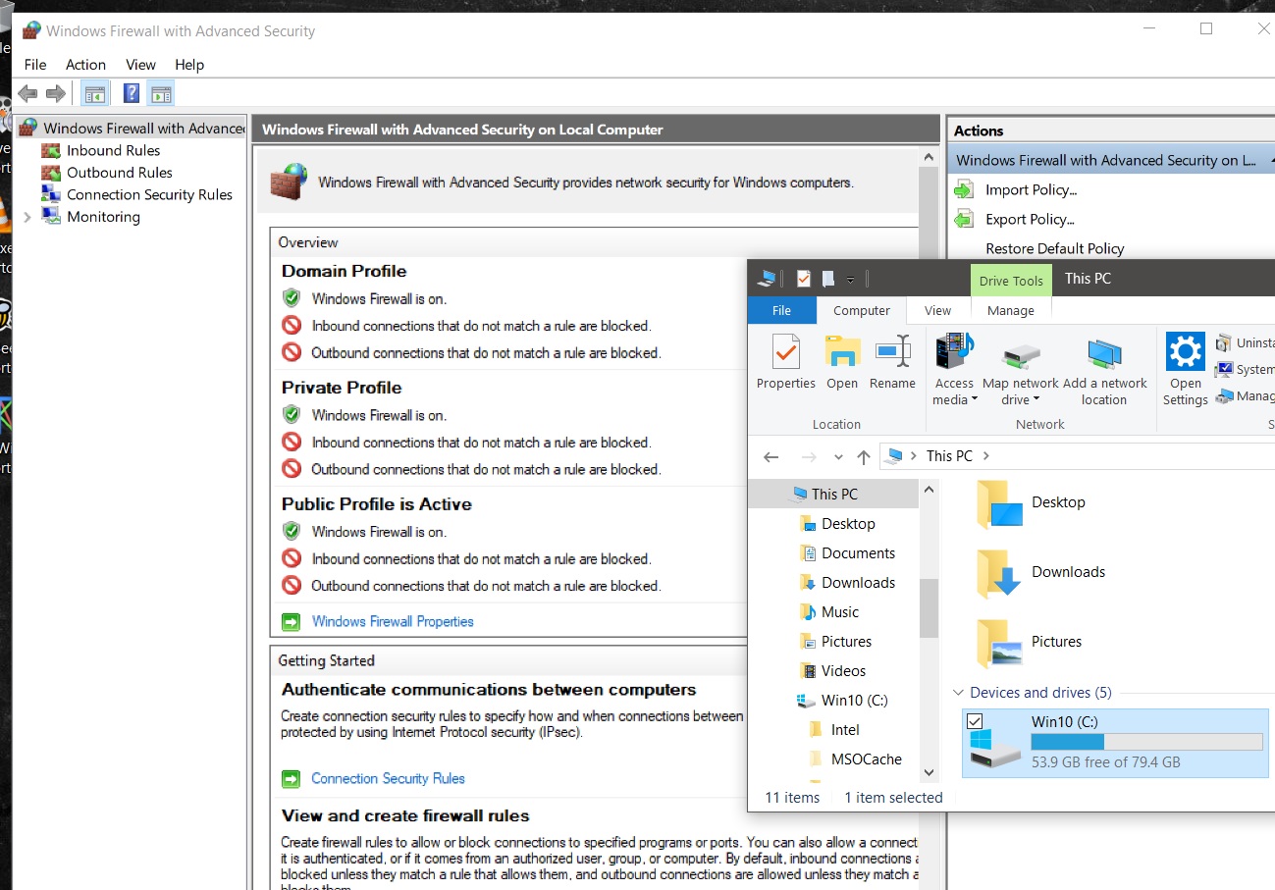Switch to the Explorer View ribbon tab
1275x890 pixels.
pyautogui.click(x=937, y=310)
